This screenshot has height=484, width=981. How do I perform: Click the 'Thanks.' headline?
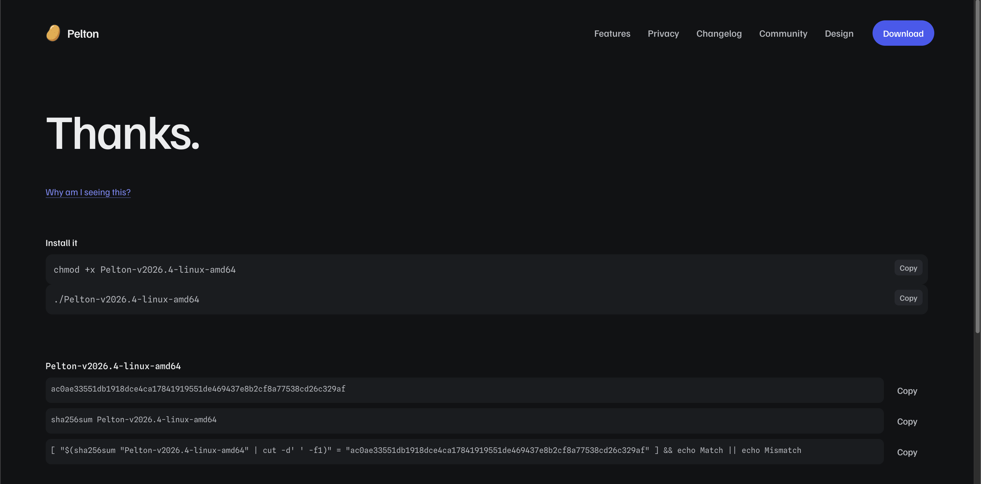pos(123,134)
